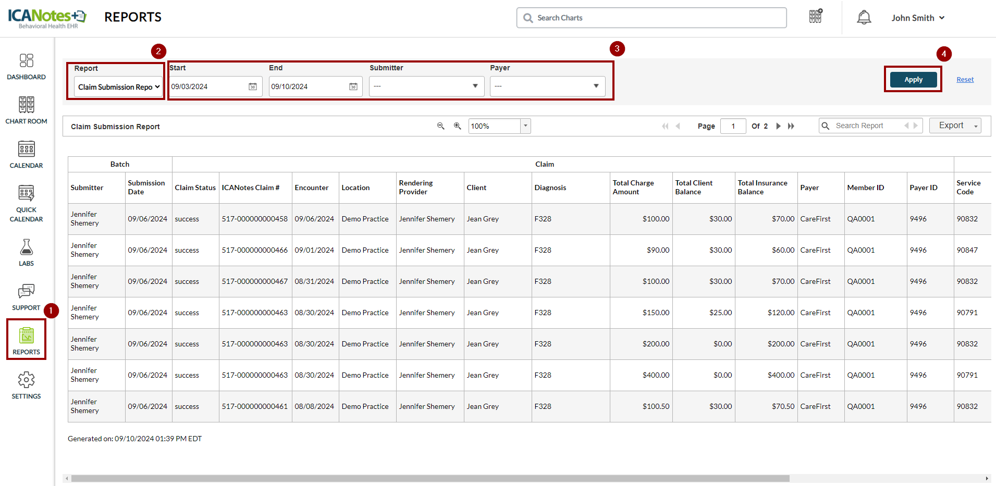Click the notification bell icon
This screenshot has height=486, width=996.
tap(864, 18)
